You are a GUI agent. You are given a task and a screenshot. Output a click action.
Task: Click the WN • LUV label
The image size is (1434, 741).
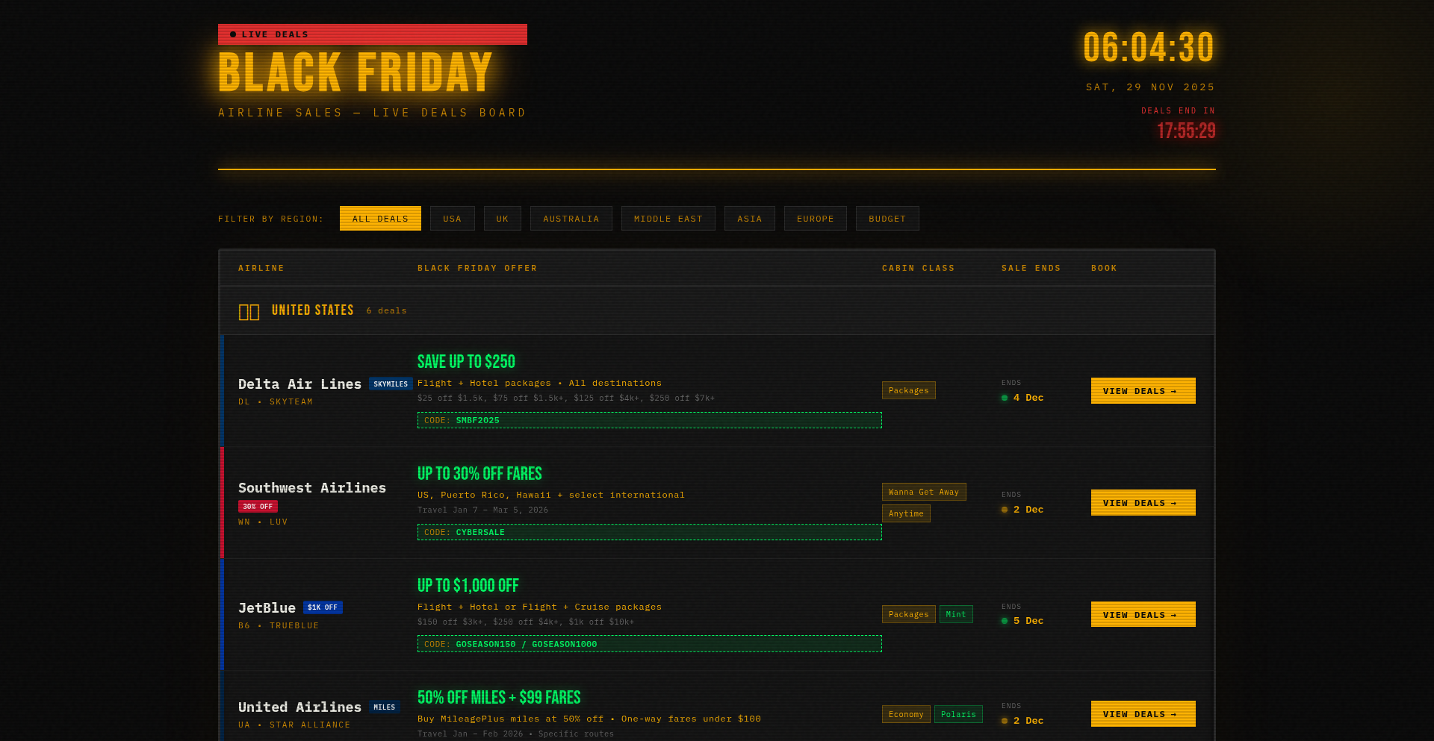(x=263, y=522)
